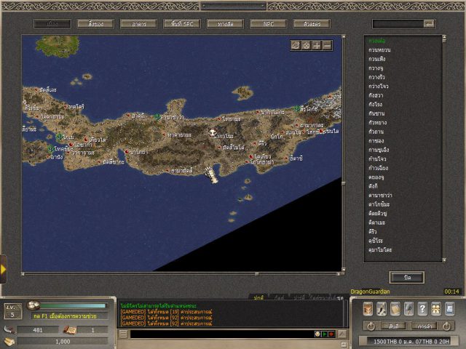This screenshot has height=349, width=466.
Task: Click the rightmost icon in bottom-right toolbar
Action: pos(449,308)
